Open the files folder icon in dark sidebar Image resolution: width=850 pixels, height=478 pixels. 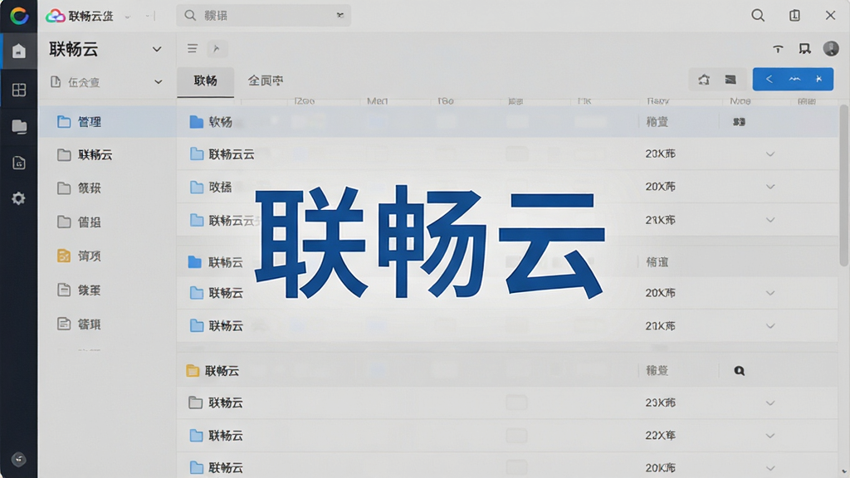(x=19, y=126)
